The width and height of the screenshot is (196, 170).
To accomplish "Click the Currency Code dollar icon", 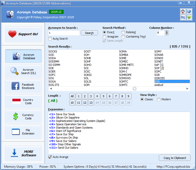I will (16, 117).
